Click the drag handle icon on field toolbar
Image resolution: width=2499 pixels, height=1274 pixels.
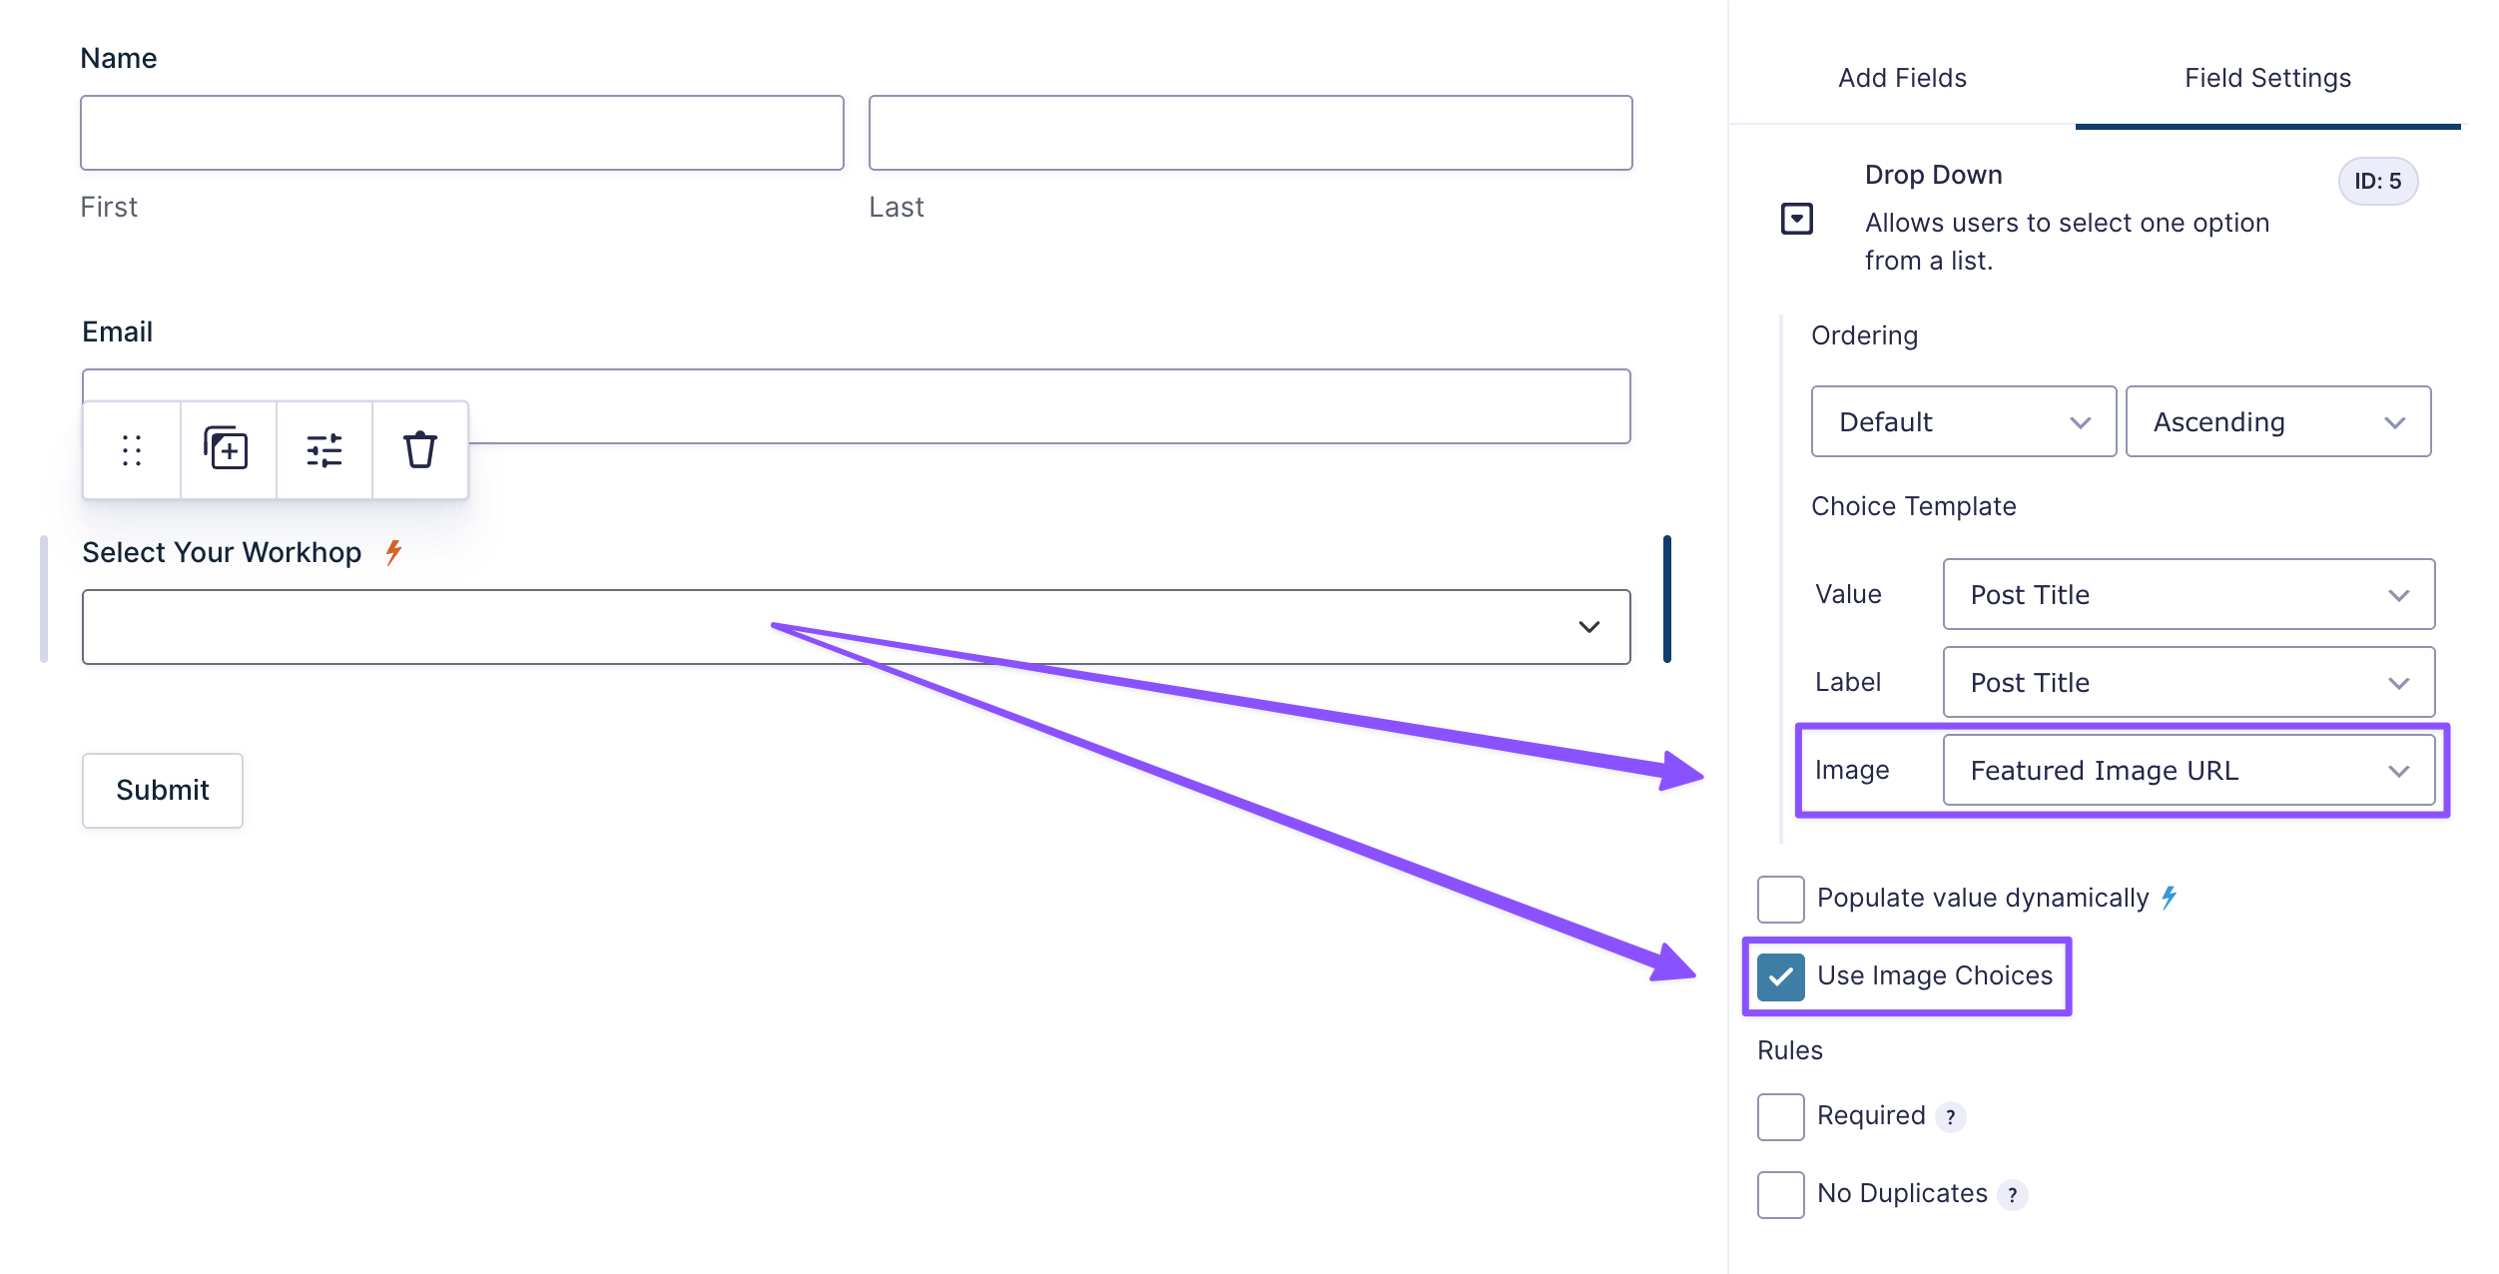[x=132, y=450]
